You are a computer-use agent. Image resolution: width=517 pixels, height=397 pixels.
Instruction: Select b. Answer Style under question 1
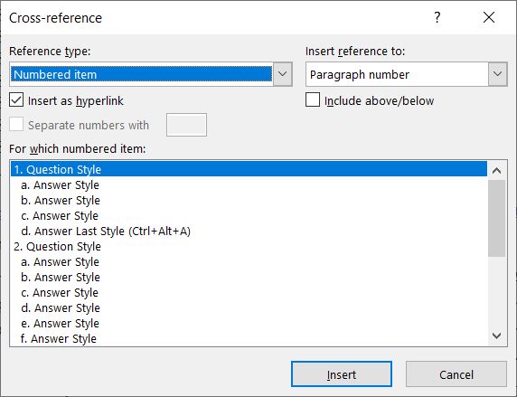pyautogui.click(x=249, y=201)
